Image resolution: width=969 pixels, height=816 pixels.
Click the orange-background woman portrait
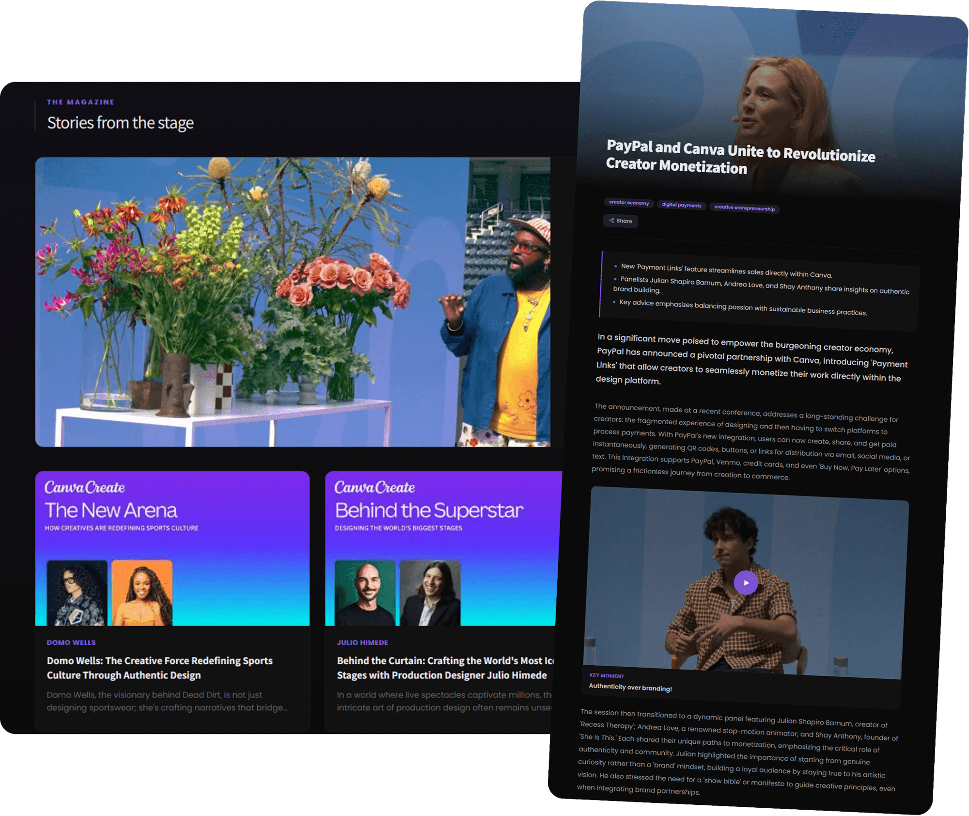click(141, 592)
